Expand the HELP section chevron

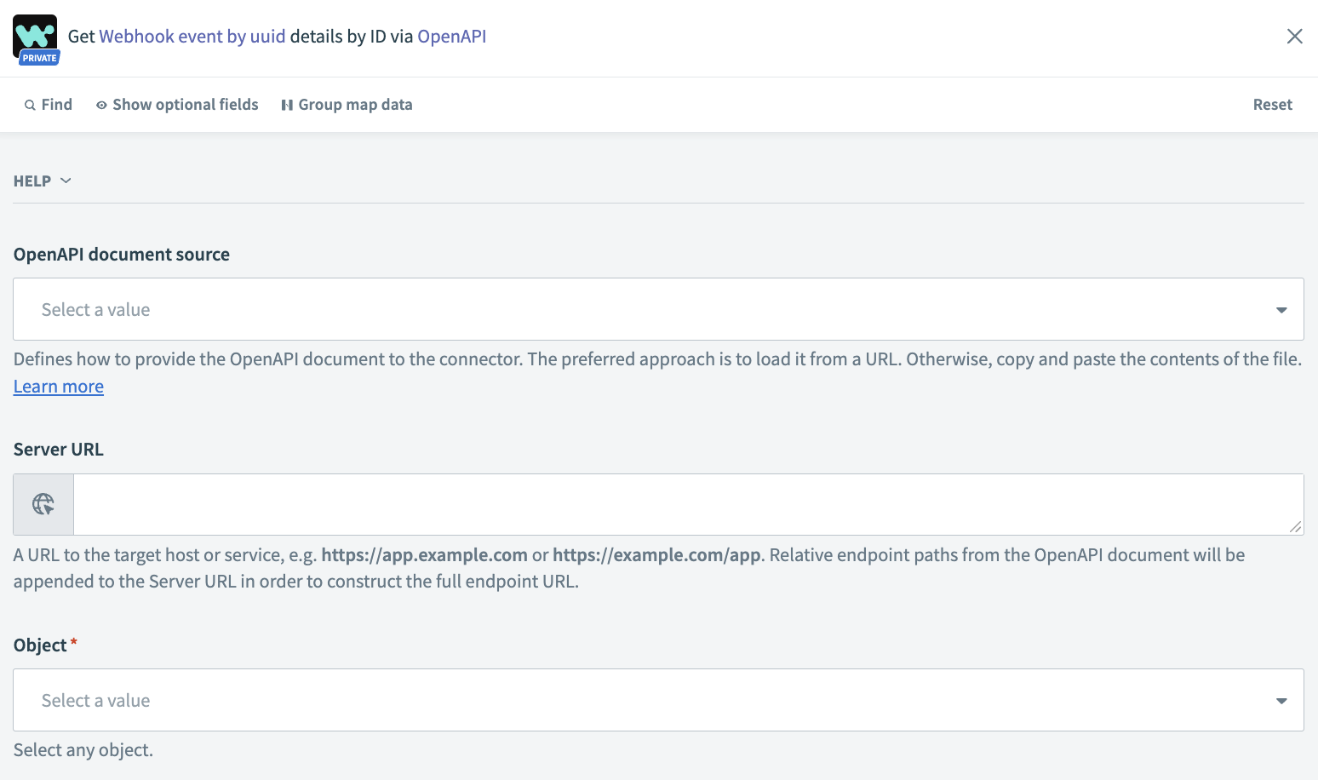coord(66,181)
